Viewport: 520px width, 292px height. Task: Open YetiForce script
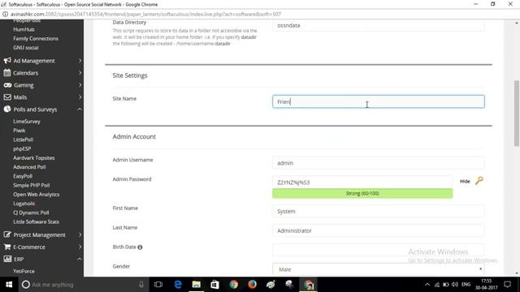pos(24,271)
